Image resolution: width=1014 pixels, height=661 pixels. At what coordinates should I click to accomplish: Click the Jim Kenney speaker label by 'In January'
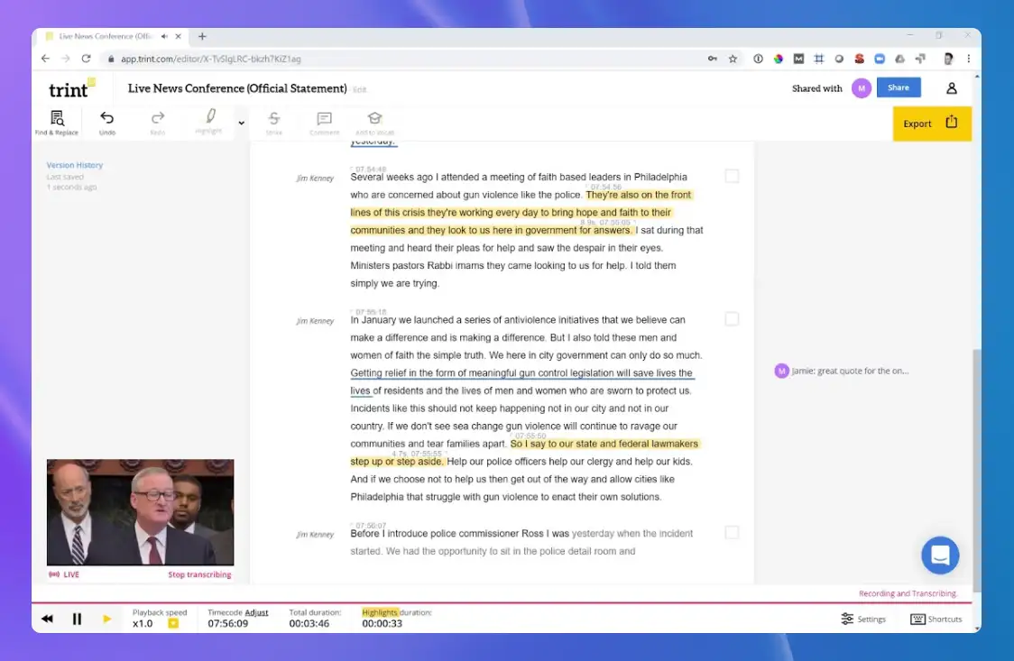click(315, 321)
